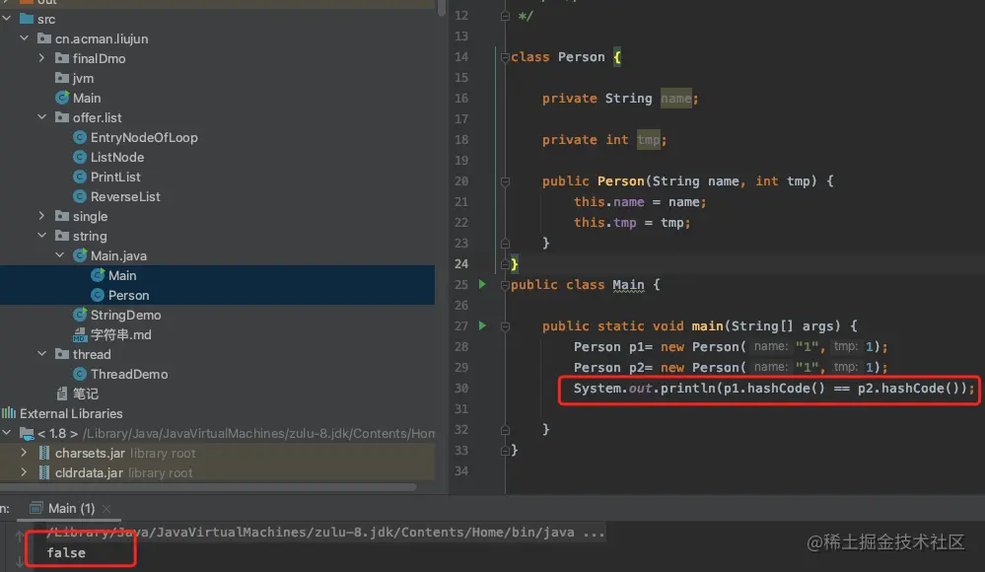Expand the finalDmo package

pos(42,58)
